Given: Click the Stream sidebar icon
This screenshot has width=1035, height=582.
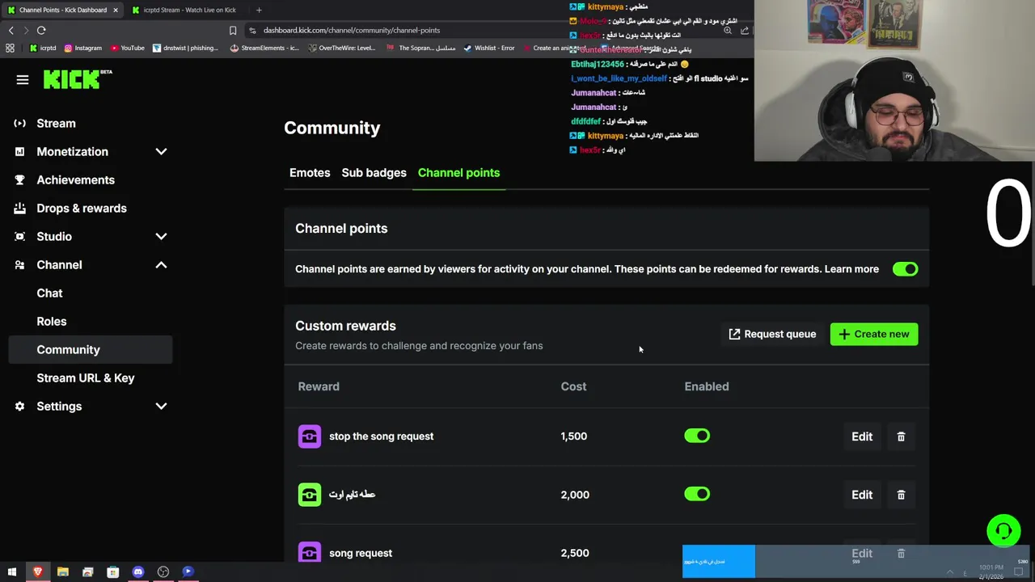Looking at the screenshot, I should pos(19,124).
